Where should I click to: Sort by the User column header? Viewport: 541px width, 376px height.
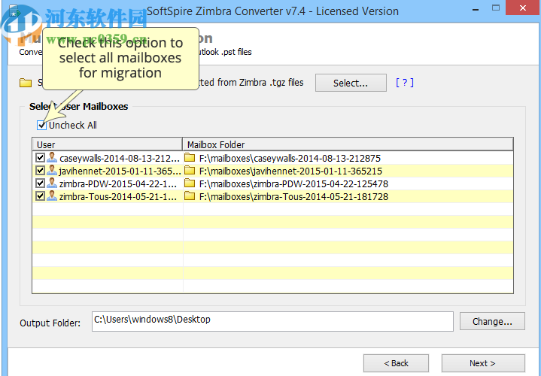(x=108, y=144)
